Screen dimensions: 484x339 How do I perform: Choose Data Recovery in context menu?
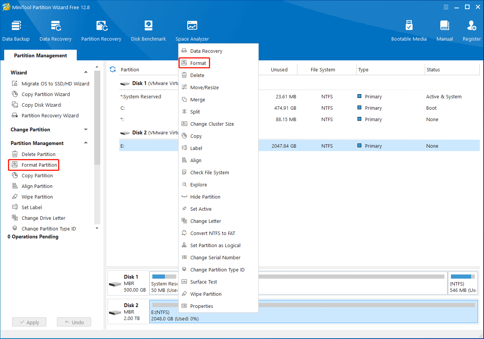[x=218, y=51]
